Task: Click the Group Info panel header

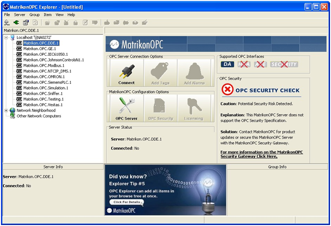Action: tap(277, 167)
